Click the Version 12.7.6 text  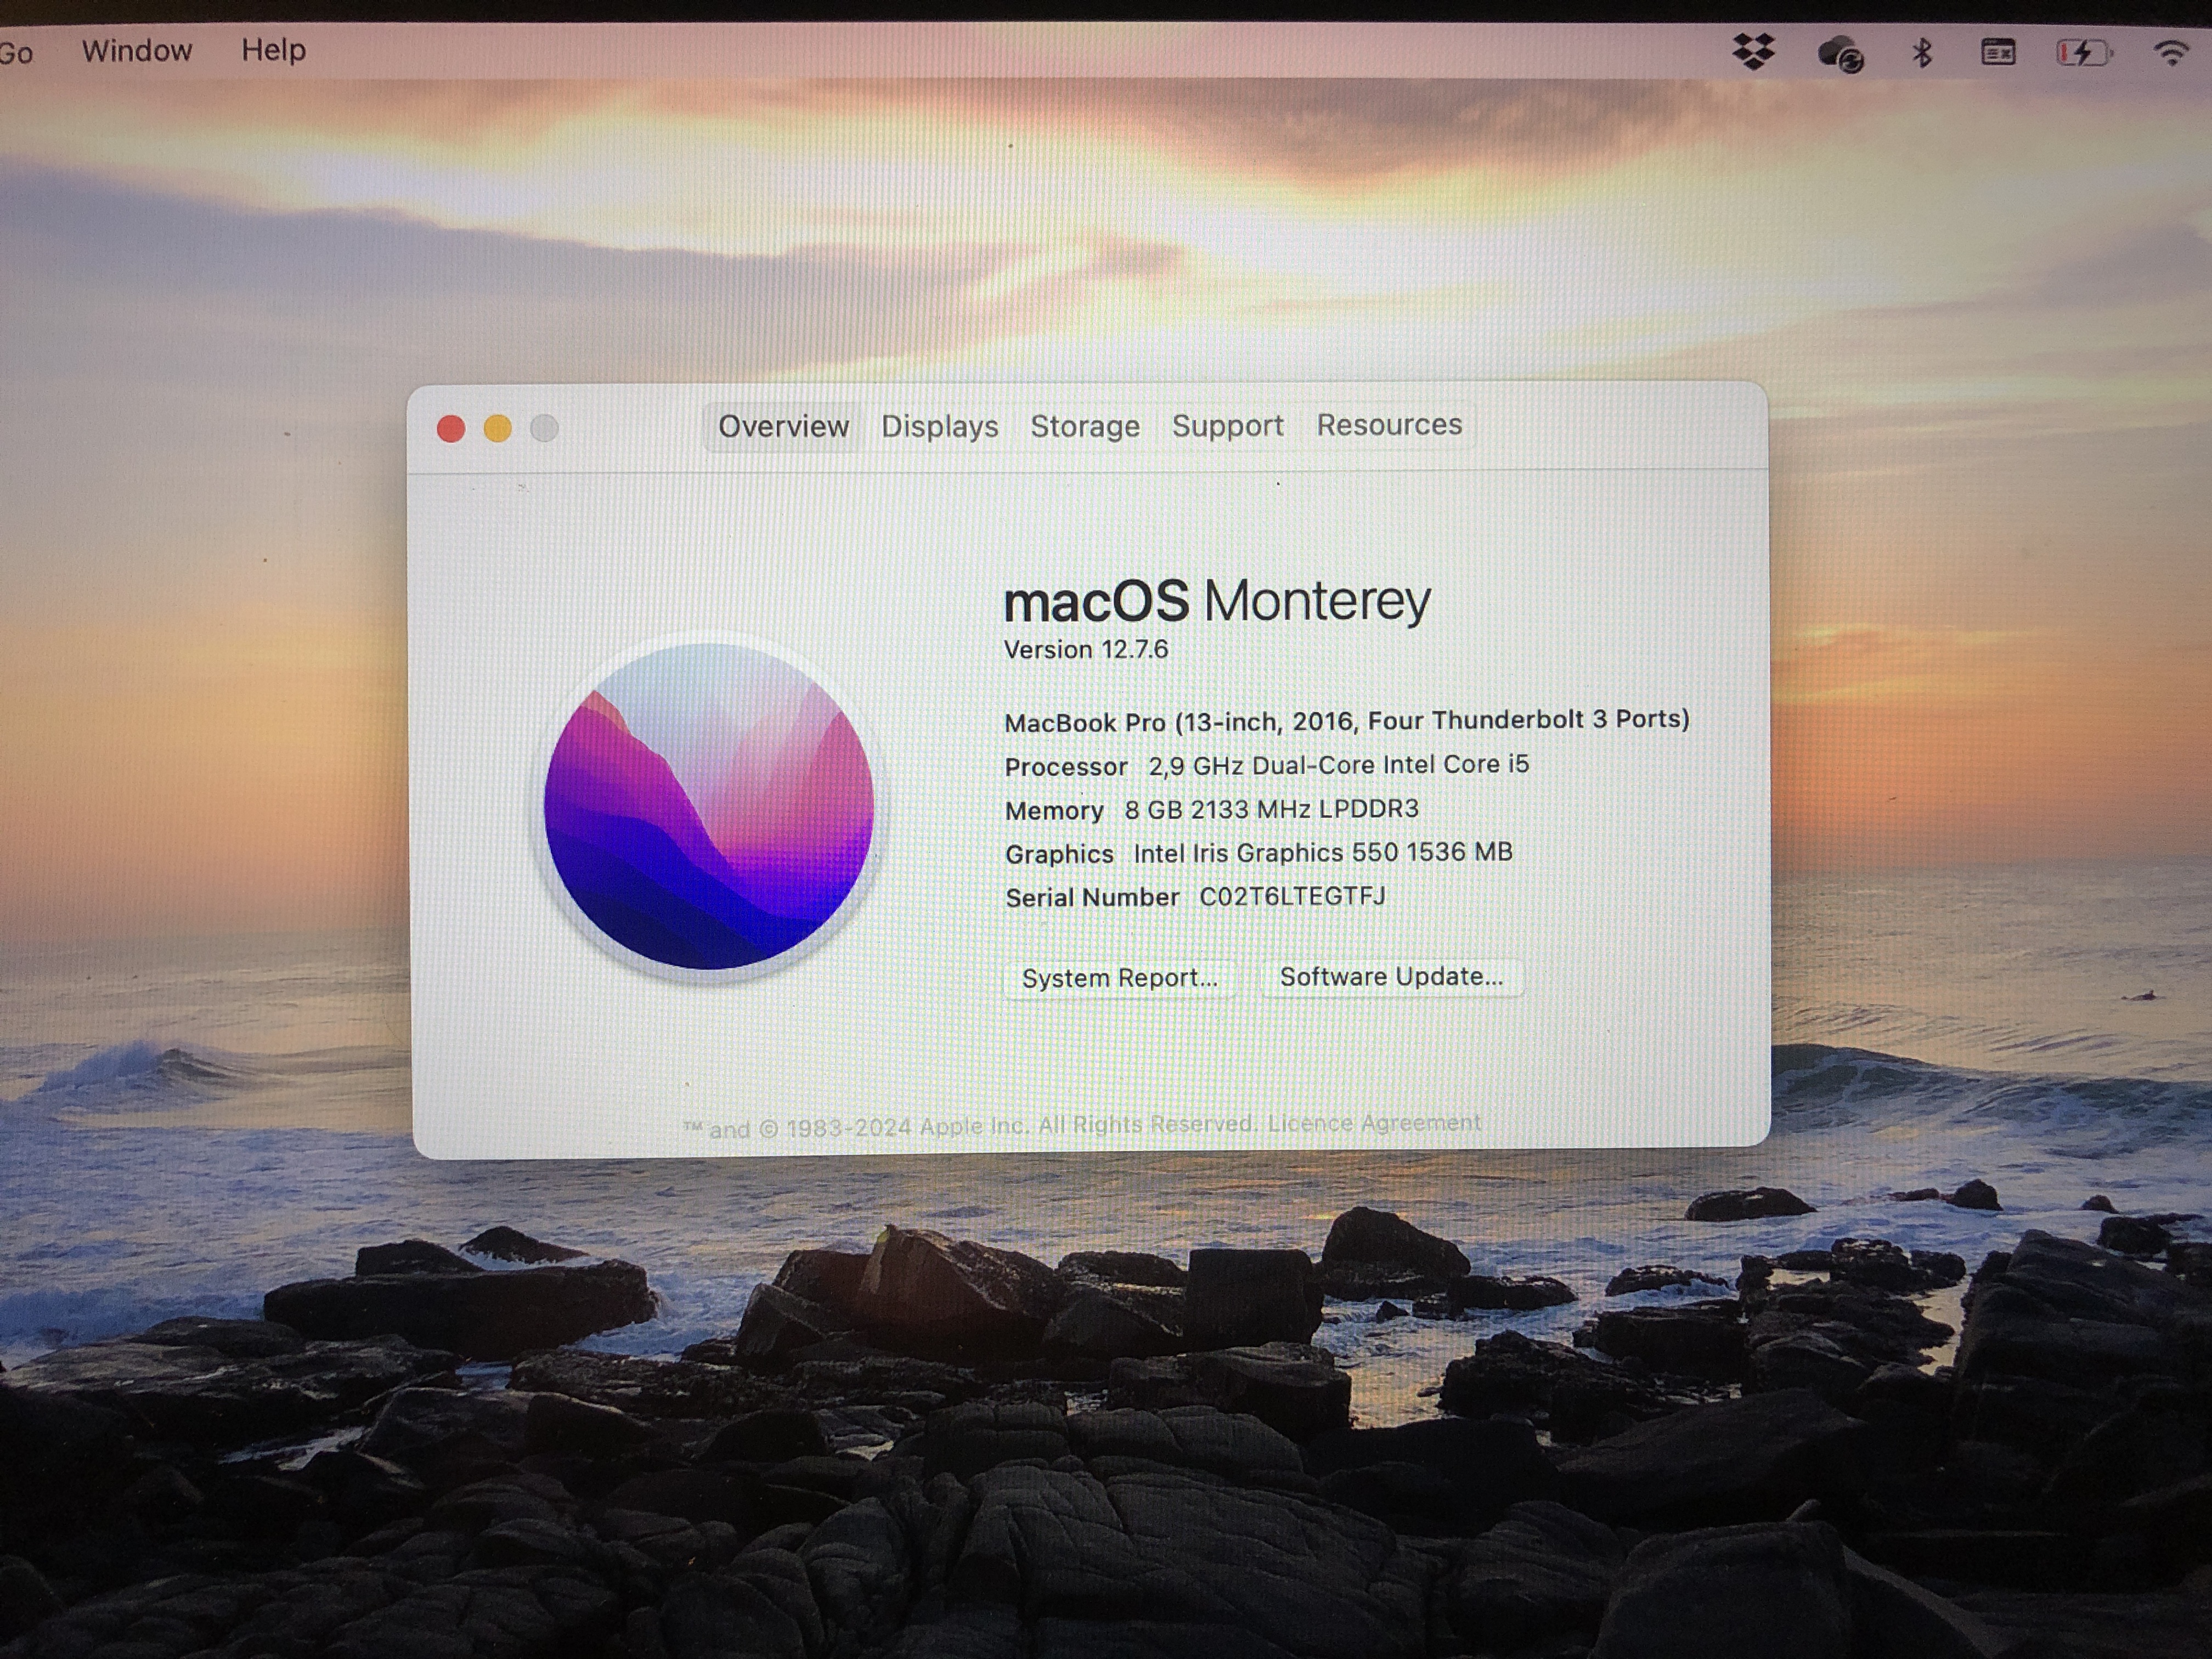[1086, 650]
